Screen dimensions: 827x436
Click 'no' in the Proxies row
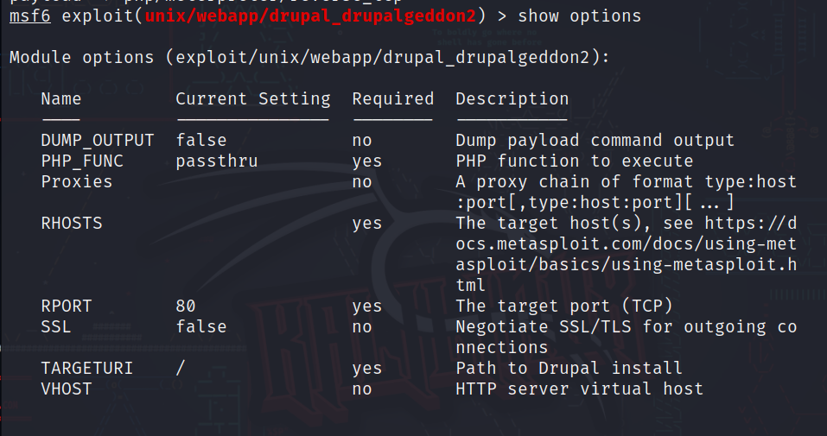(362, 182)
